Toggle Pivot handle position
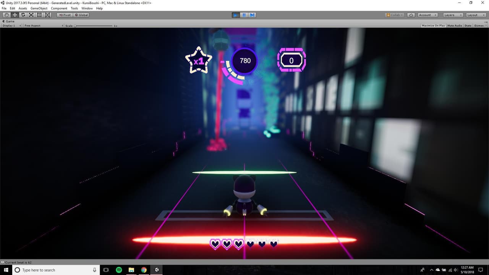 65,15
